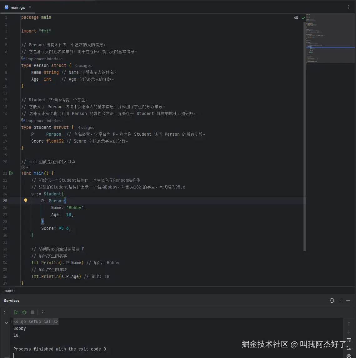Start debugging with the bug icon

pos(24,312)
